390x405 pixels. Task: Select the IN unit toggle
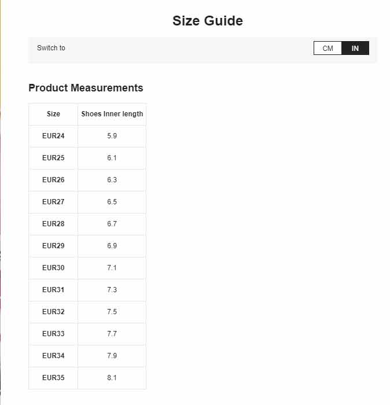point(355,48)
